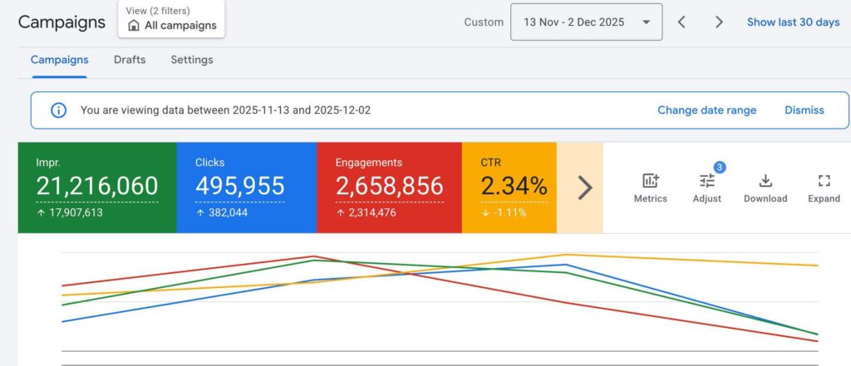The image size is (851, 366).
Task: Click the viewing data between dates message
Action: 226,110
